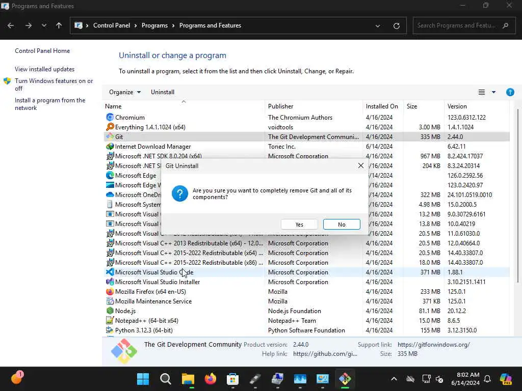The image size is (522, 391).
Task: Click Uninstall in the toolbar
Action: tap(163, 92)
